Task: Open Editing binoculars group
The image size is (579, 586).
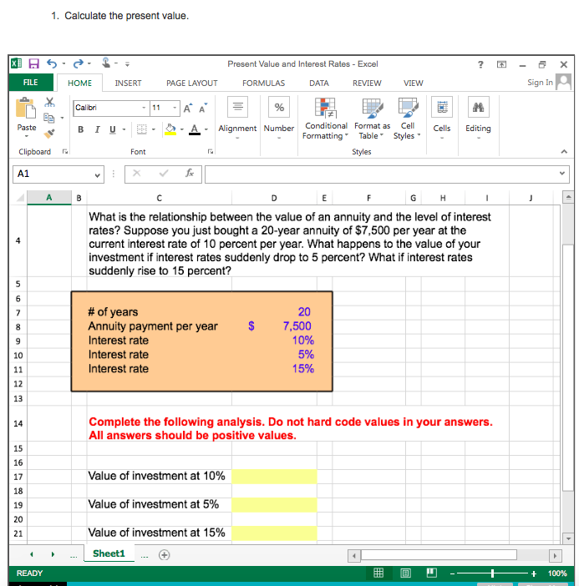Action: pyautogui.click(x=478, y=107)
